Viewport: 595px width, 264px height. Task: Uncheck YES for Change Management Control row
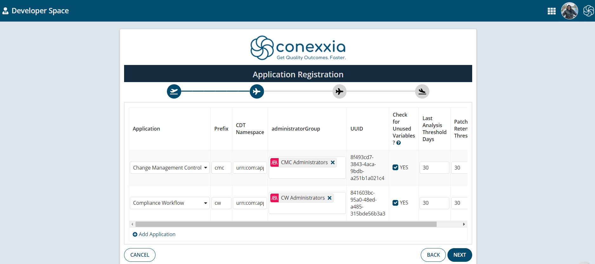coord(395,168)
